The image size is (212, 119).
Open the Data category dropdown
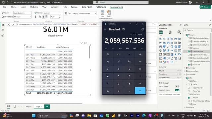87,14
